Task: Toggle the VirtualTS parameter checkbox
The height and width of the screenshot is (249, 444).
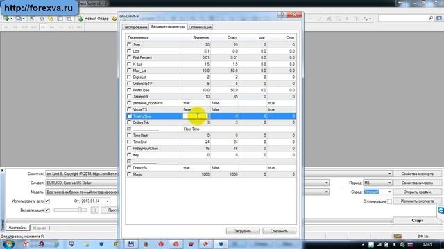Action: coord(129,109)
